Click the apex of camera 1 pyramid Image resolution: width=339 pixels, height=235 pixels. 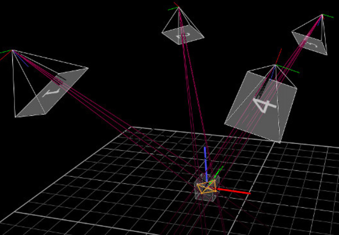pyautogui.click(x=13, y=51)
